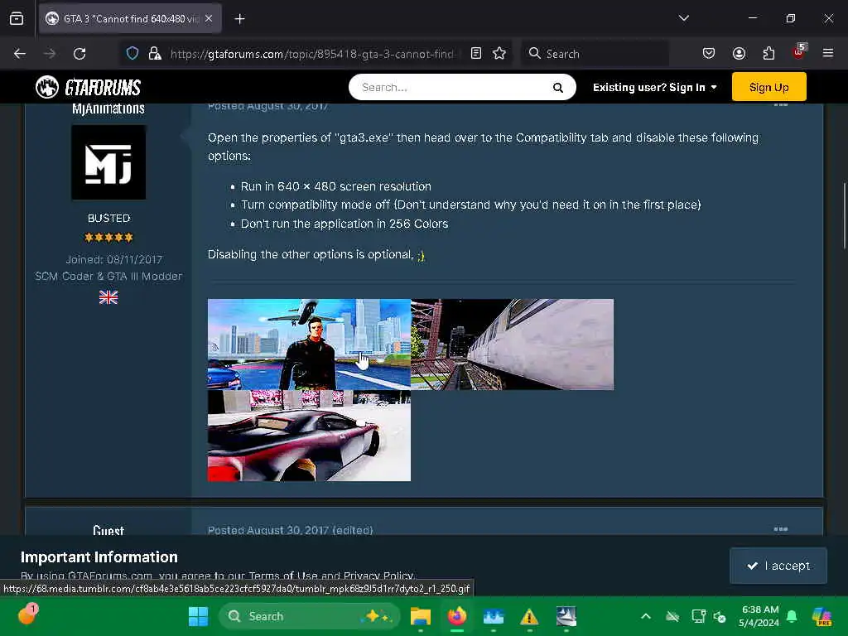This screenshot has height=636, width=848.
Task: Open tracking protection shield icon
Action: [132, 53]
